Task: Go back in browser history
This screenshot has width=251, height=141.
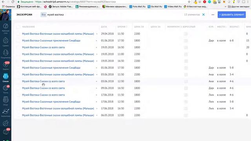Action: tap(3, 2)
